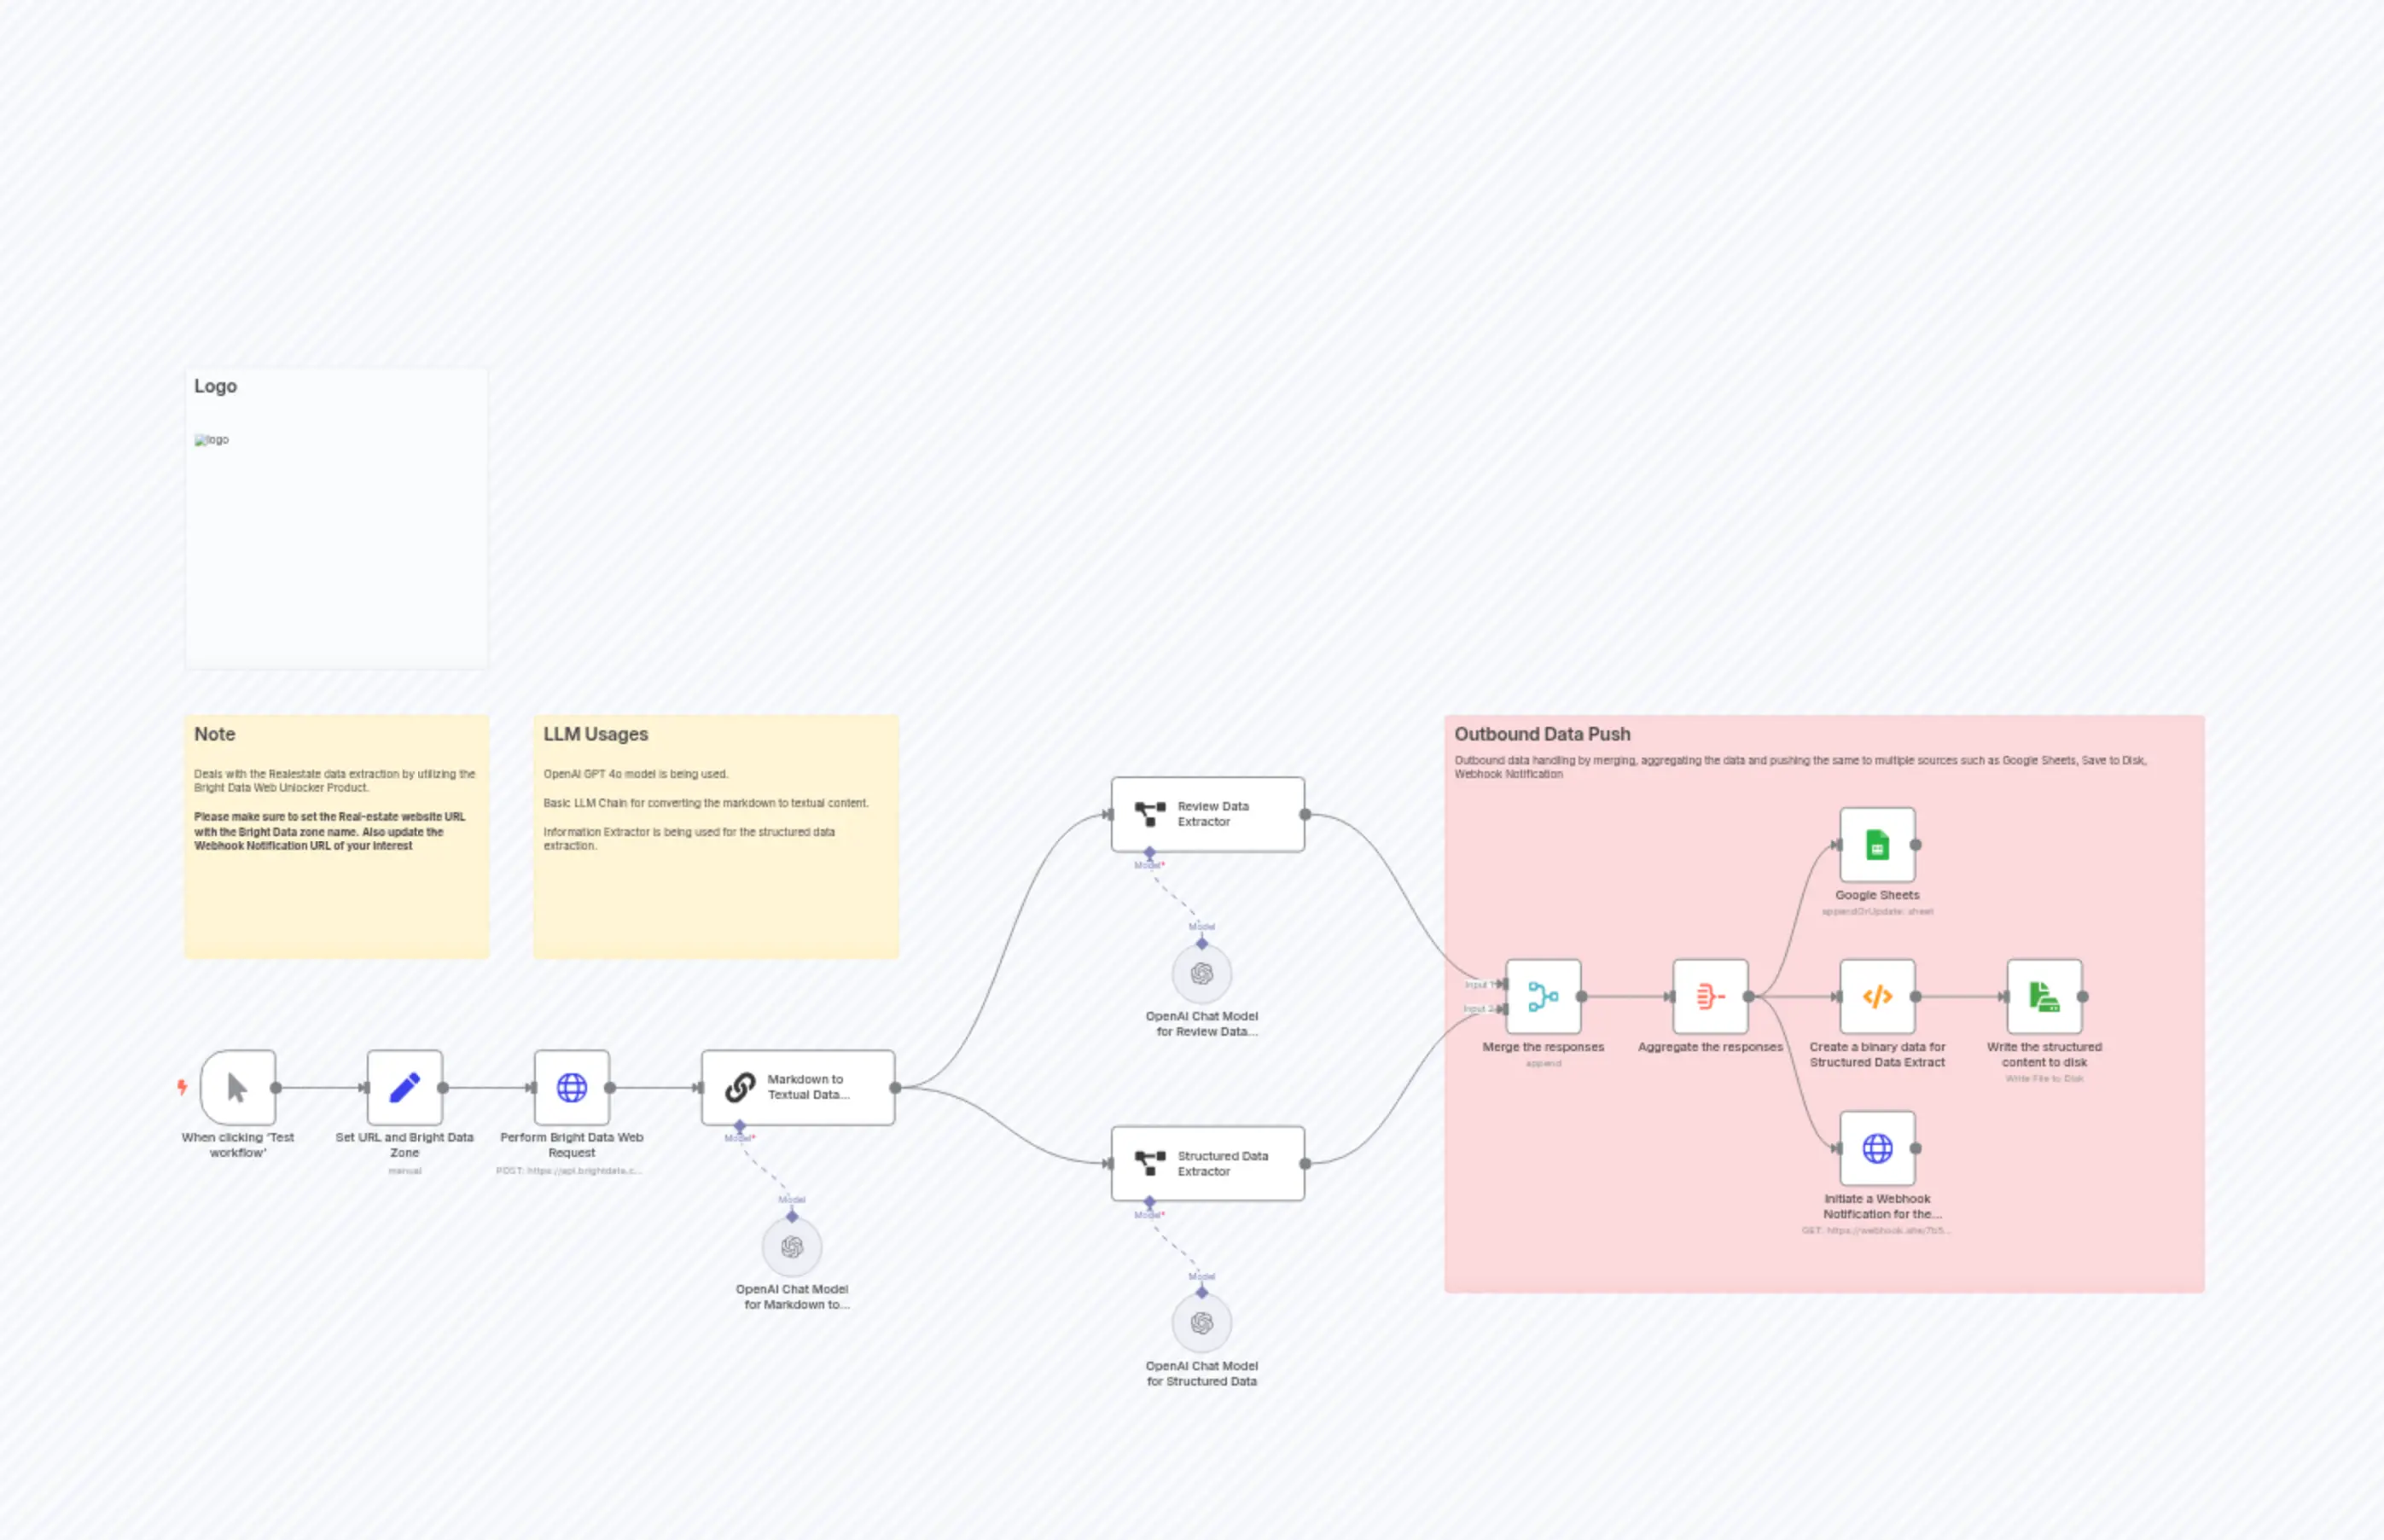Open Create a binary data code node
The width and height of the screenshot is (2384, 1540).
1877,996
